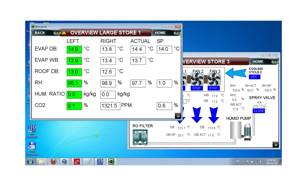Expand hidden system tray icons arrow
The height and width of the screenshot is (186, 307).
point(243,161)
